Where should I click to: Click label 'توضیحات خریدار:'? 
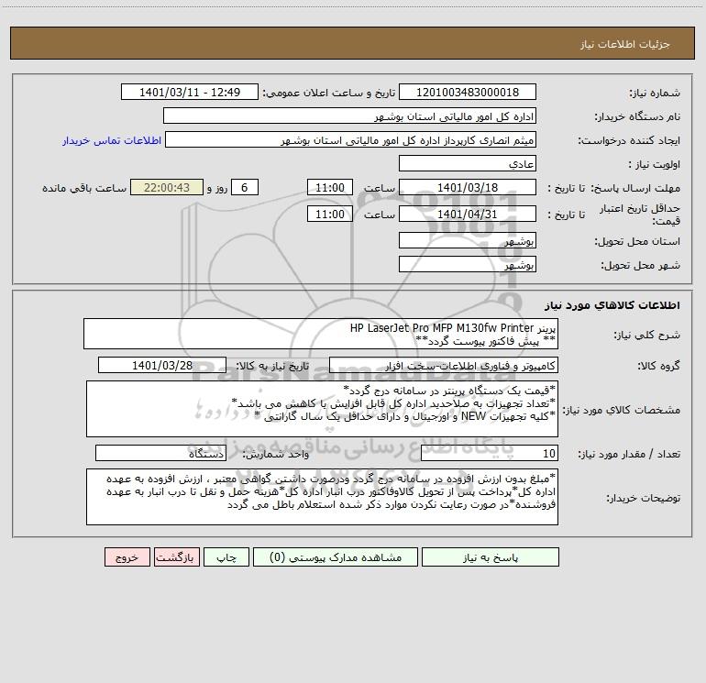[x=644, y=498]
